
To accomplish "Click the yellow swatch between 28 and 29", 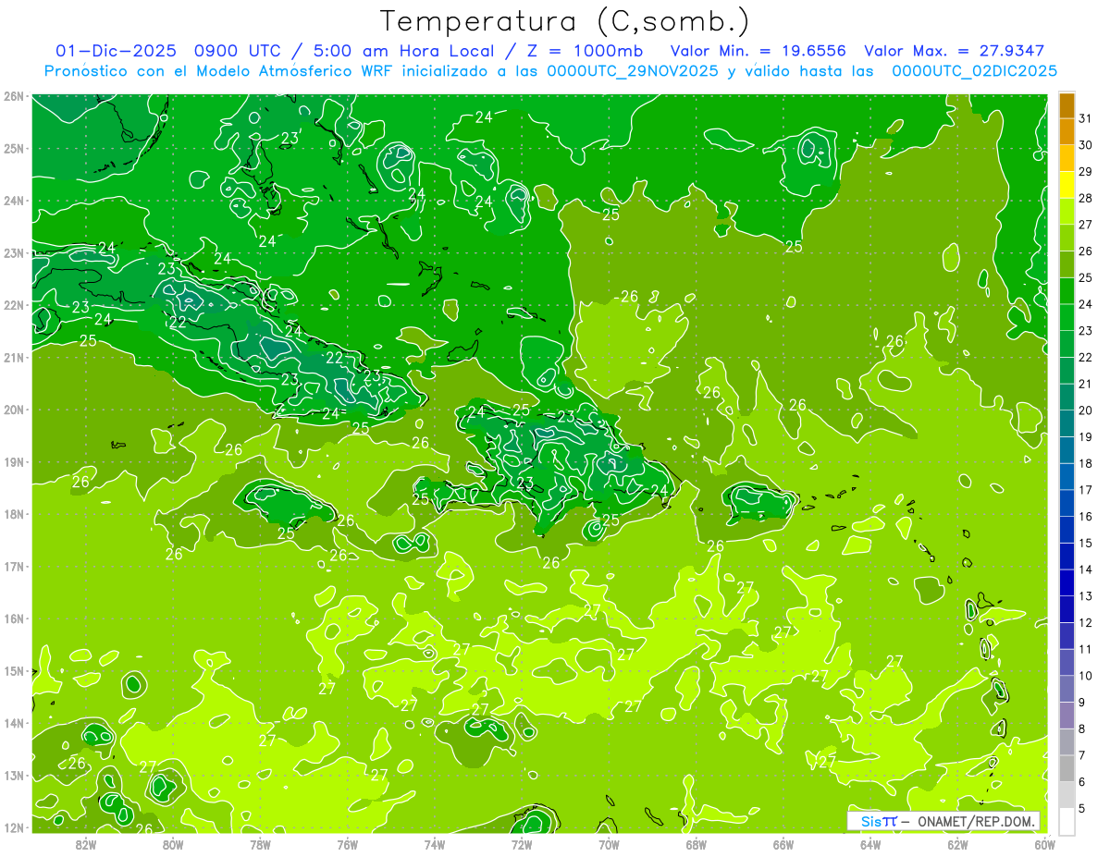I will (x=1067, y=185).
